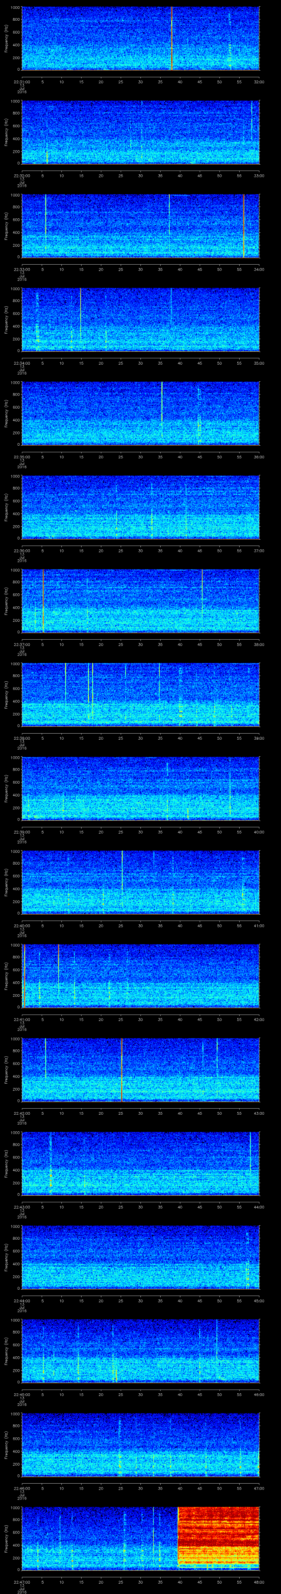
Task: Click the 35:00 end time label
Action: click(259, 363)
